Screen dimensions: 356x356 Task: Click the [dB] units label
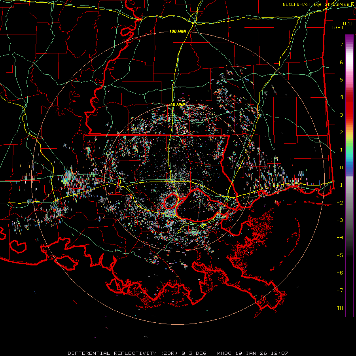pyautogui.click(x=338, y=27)
